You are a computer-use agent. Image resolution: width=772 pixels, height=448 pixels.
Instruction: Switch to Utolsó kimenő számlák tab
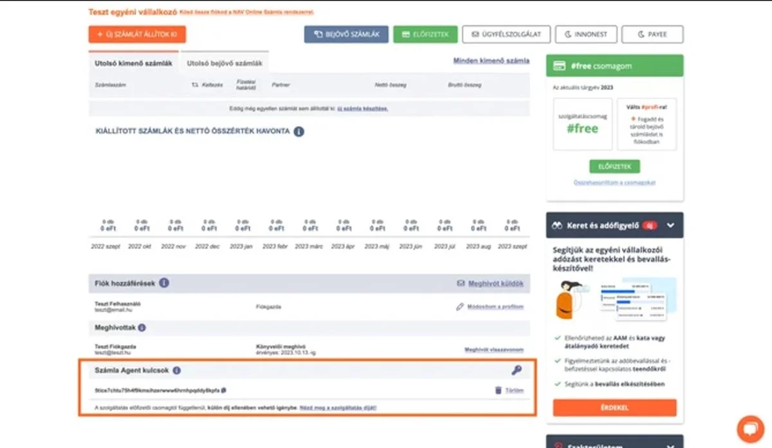pos(133,63)
